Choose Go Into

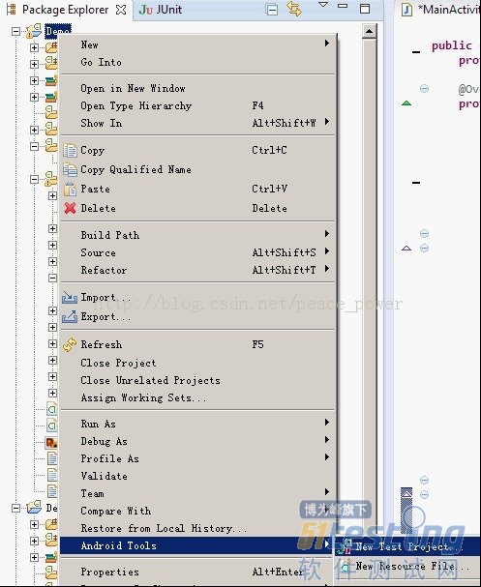tap(198, 62)
